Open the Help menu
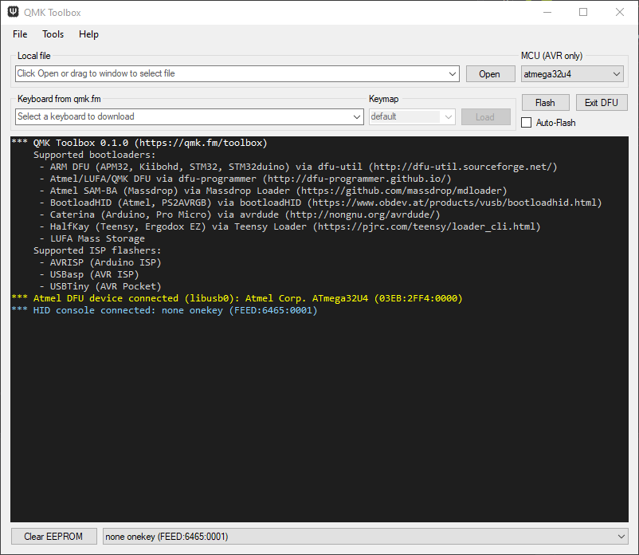This screenshot has height=555, width=639. click(x=89, y=34)
